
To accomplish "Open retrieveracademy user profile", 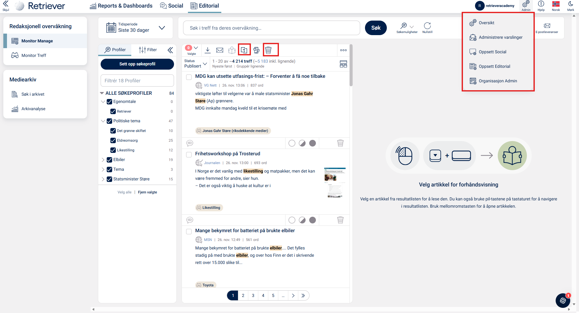I will point(495,6).
